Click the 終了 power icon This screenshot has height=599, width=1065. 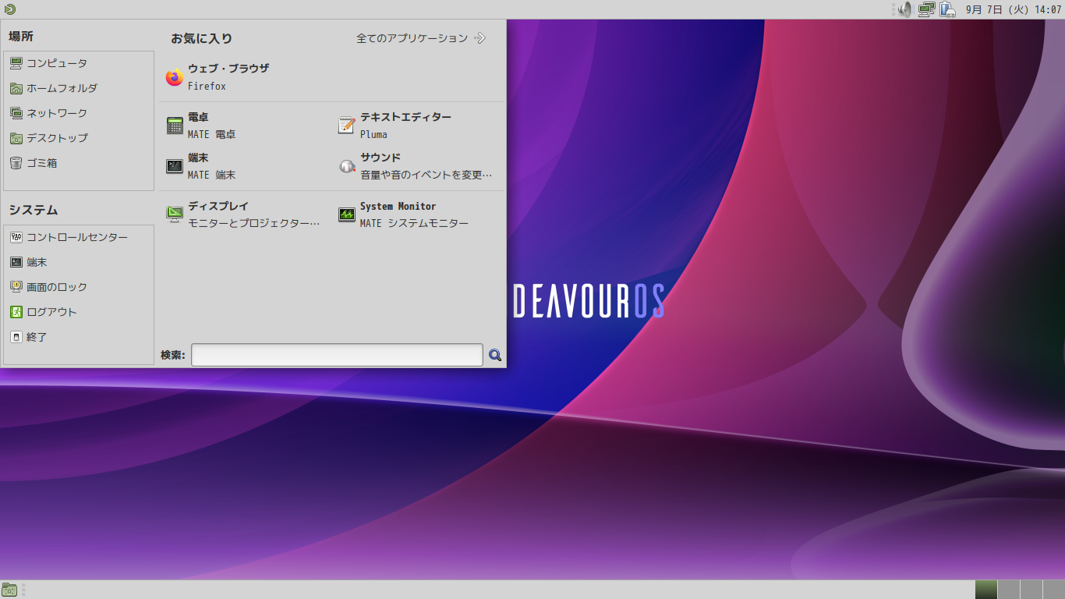click(16, 337)
